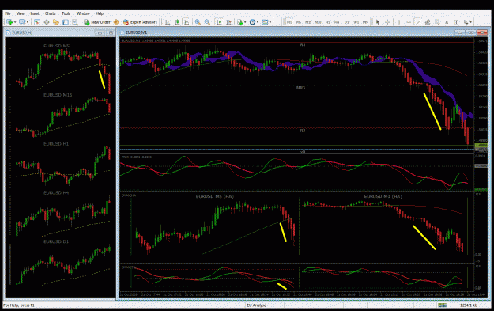Show the Market Watch window
The image size is (494, 311).
coord(37,22)
